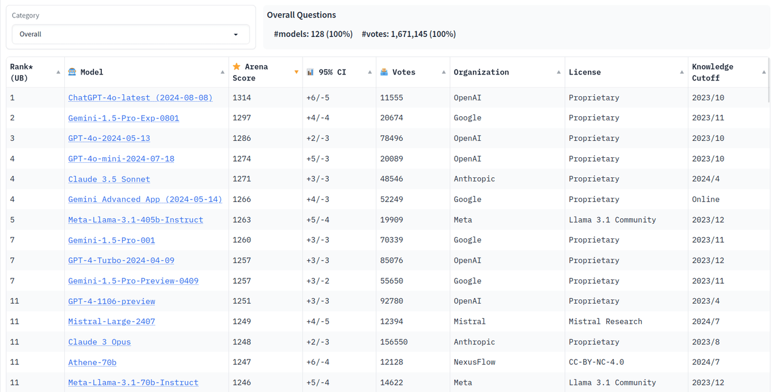Select the #models: 128 (100%) text
Screen dimensions: 775x392
point(313,34)
